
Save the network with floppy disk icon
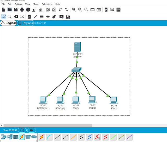click(x=16, y=10)
